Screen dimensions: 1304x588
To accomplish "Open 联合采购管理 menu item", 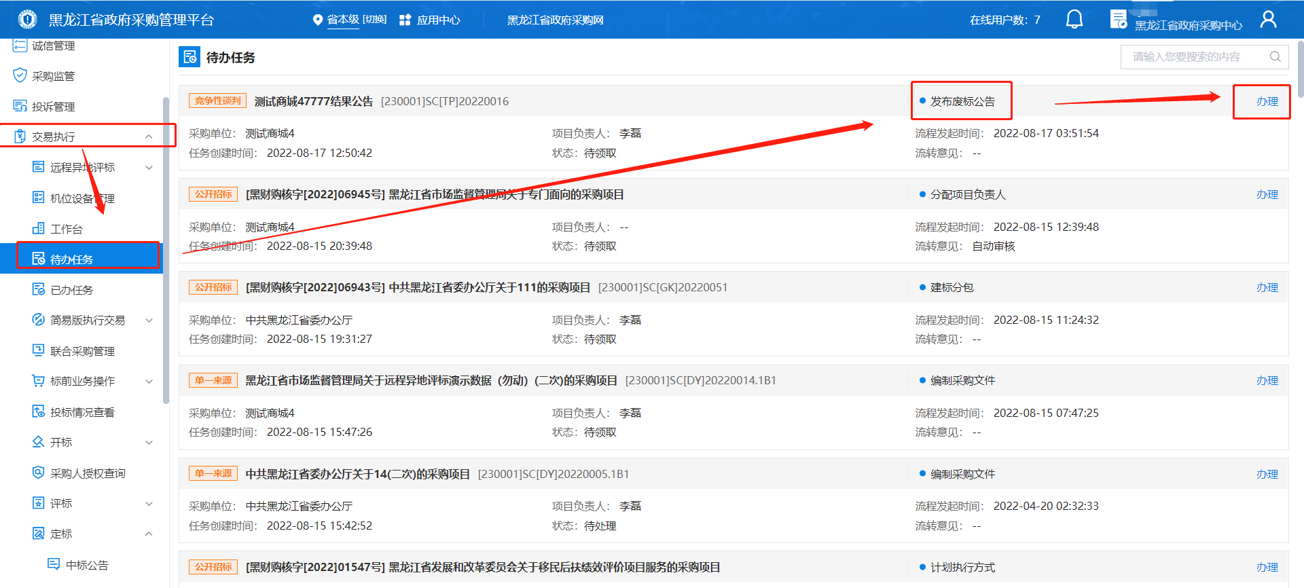I will [81, 351].
